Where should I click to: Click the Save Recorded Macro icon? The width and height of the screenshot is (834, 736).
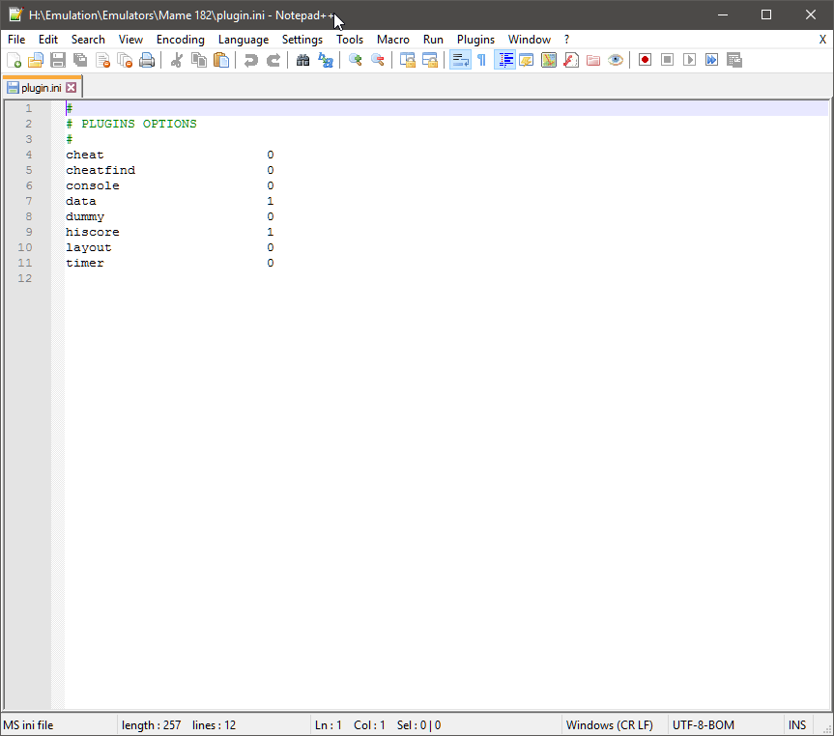point(734,60)
